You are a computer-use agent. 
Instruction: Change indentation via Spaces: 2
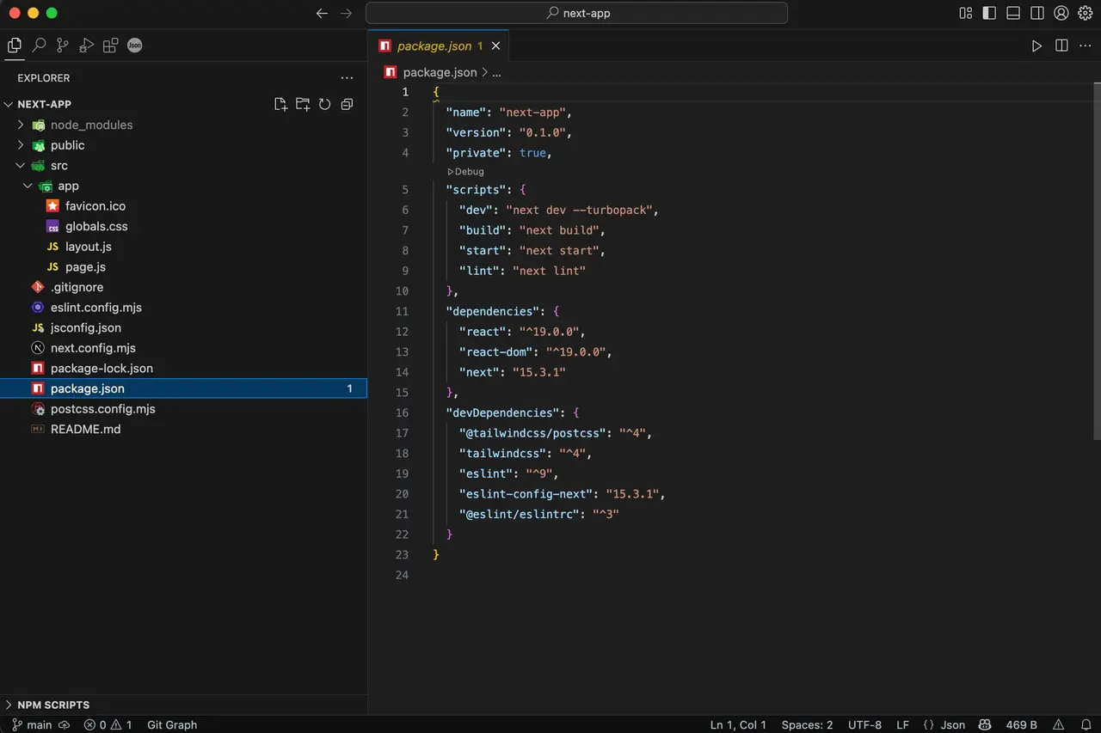click(807, 724)
